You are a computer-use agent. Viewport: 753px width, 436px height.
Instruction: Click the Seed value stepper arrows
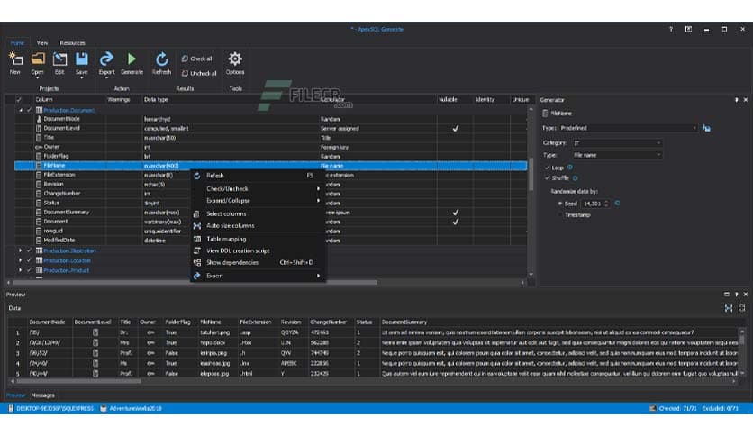(606, 204)
